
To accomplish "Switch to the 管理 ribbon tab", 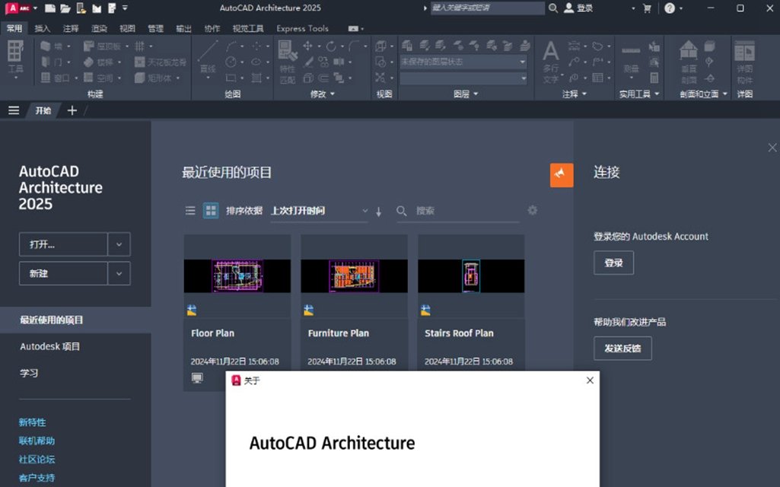I will [156, 28].
